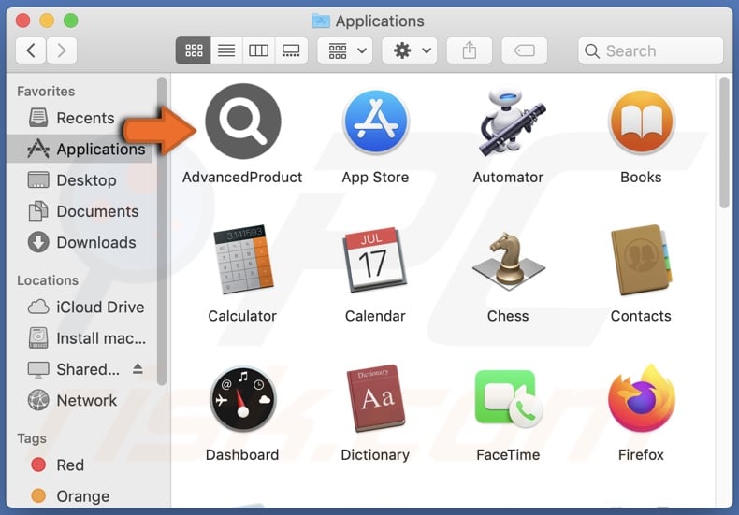The image size is (739, 515).
Task: Launch App Store
Action: click(376, 122)
